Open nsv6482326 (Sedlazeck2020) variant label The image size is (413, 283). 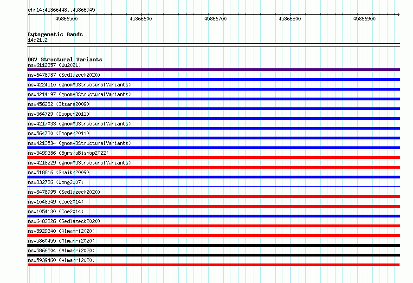64,221
